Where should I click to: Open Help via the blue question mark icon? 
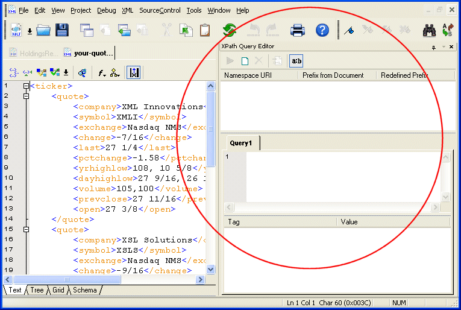[x=322, y=30]
